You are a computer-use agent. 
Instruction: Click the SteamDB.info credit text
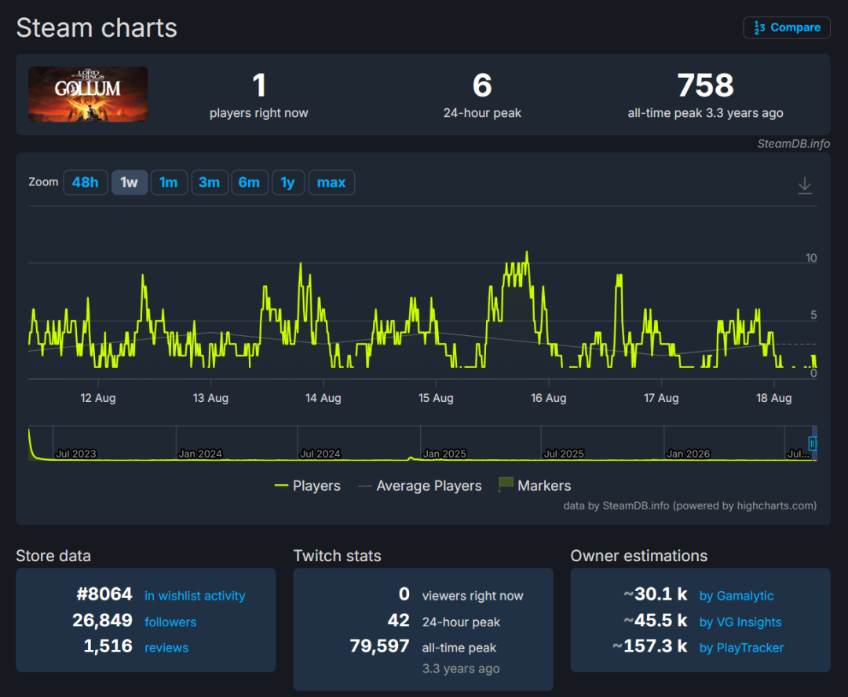coord(793,144)
